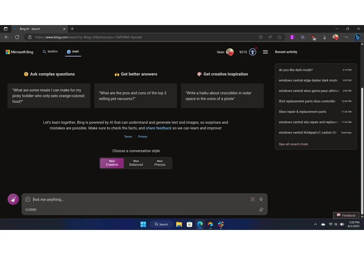Open 'windows central xbo repair' chat
The image size is (364, 255).
315,122
